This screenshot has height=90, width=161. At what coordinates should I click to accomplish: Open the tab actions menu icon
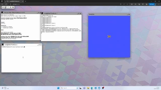click(x=2, y=1)
